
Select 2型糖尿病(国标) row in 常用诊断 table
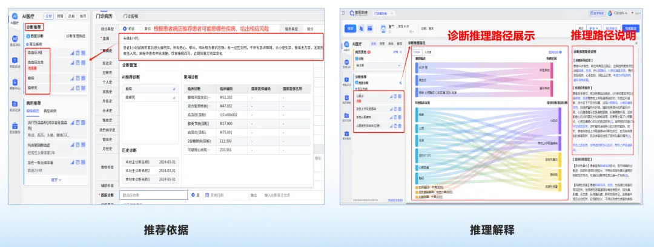click(248, 141)
